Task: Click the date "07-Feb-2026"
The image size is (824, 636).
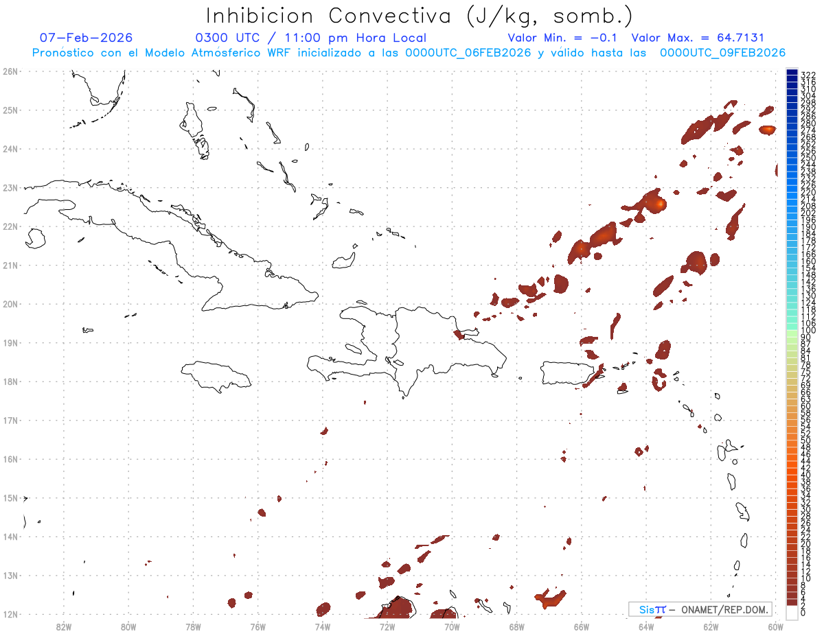Action: point(86,38)
